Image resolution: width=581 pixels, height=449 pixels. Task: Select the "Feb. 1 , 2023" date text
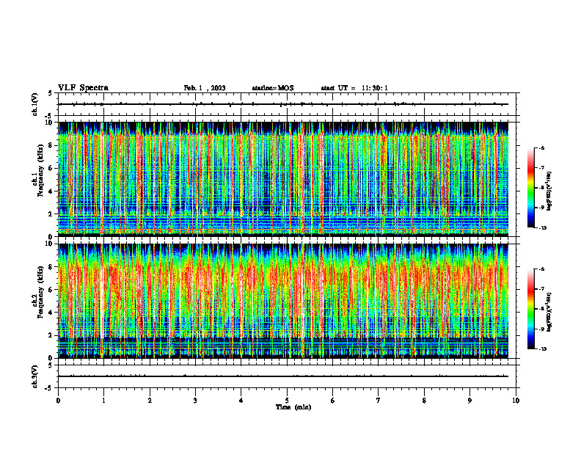coord(205,88)
